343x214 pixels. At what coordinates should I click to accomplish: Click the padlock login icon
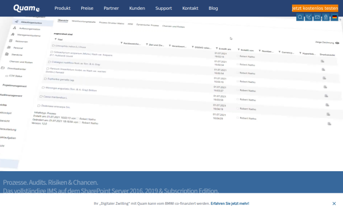(326, 17)
